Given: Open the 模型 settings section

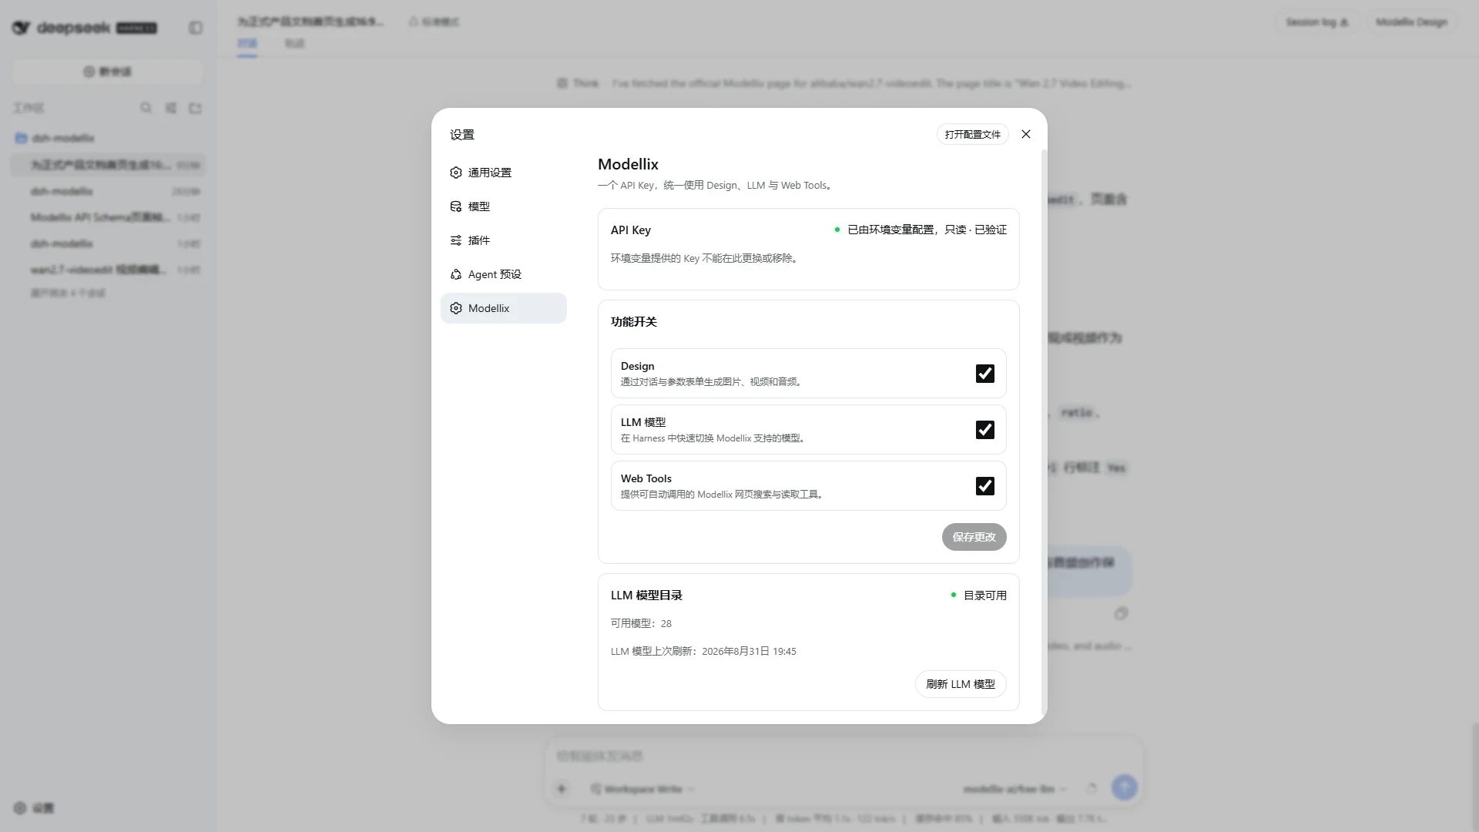Looking at the screenshot, I should [503, 206].
